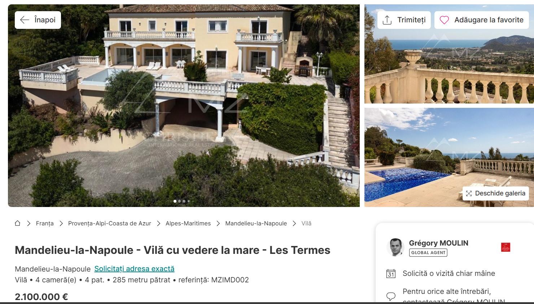This screenshot has height=304, width=534.
Task: Click the chat bubble icon for questions
Action: 391,296
